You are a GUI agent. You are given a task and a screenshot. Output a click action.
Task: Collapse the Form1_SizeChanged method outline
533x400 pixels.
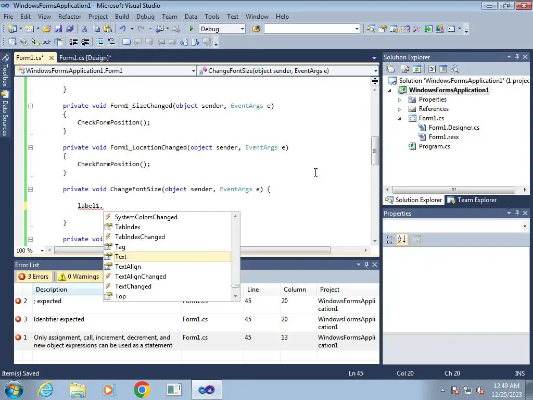point(30,106)
